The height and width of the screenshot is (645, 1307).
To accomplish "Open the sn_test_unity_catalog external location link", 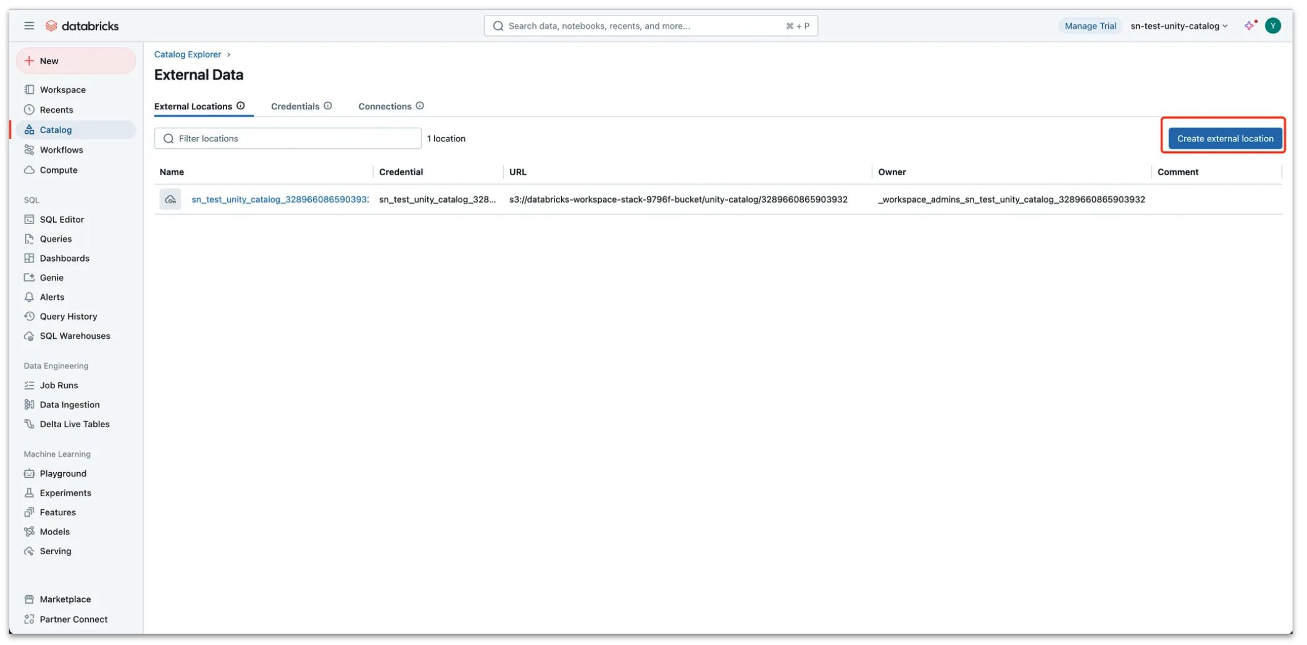I will 279,199.
